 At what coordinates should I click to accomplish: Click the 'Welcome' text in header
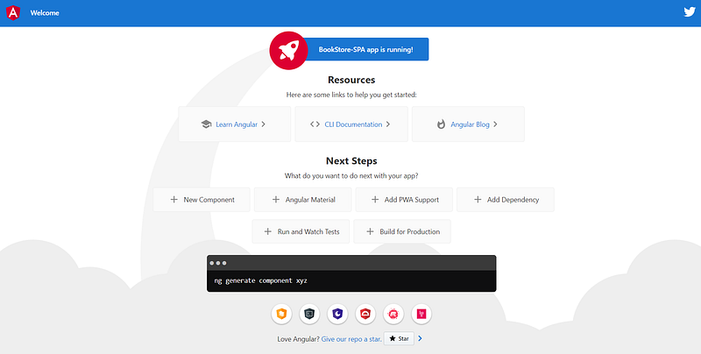(45, 13)
